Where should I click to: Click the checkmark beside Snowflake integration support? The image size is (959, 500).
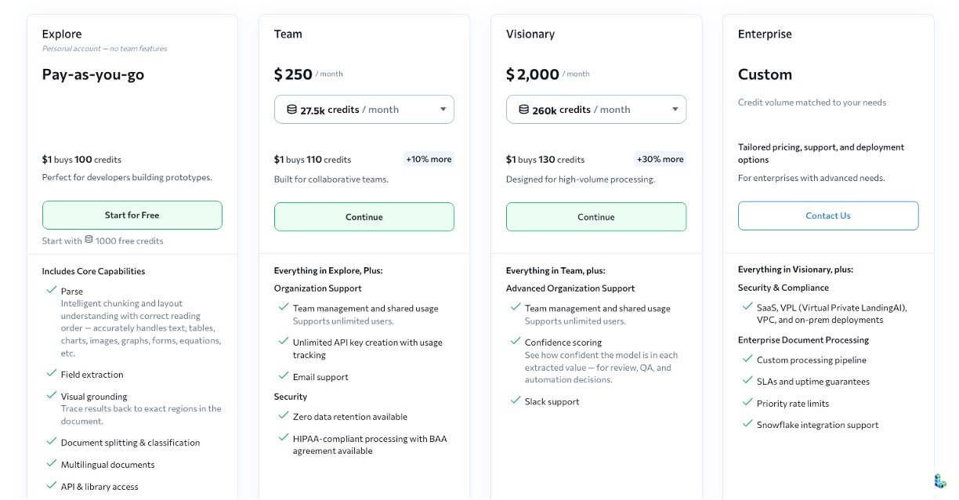[x=747, y=424]
